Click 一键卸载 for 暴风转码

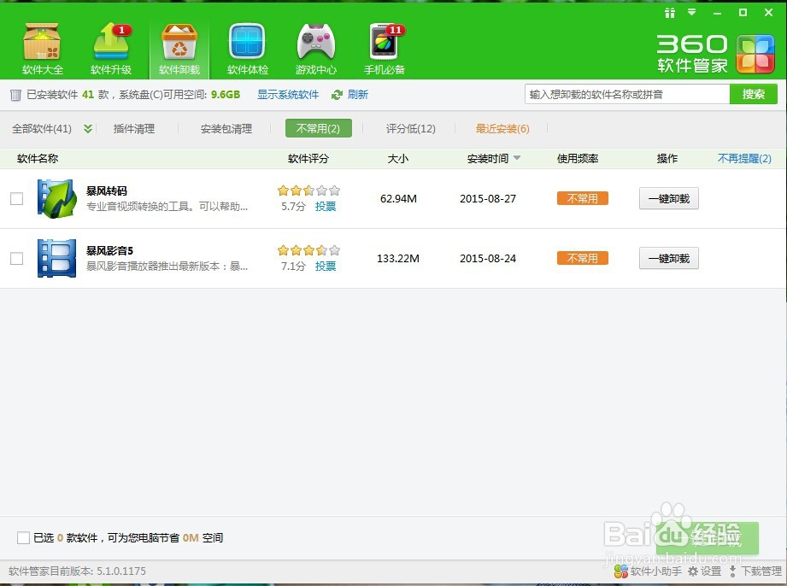coord(668,199)
